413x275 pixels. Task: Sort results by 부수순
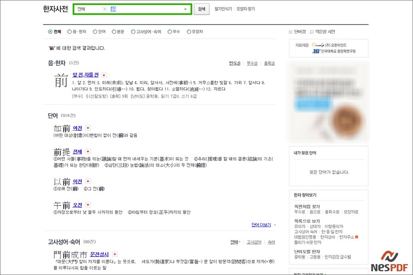[x=252, y=63]
